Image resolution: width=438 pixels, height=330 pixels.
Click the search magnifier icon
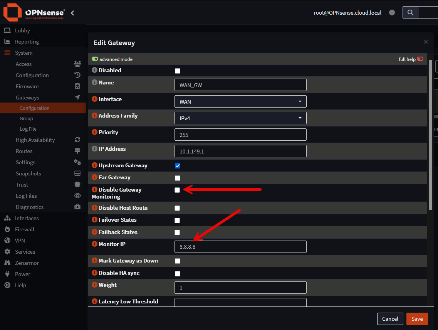410,12
